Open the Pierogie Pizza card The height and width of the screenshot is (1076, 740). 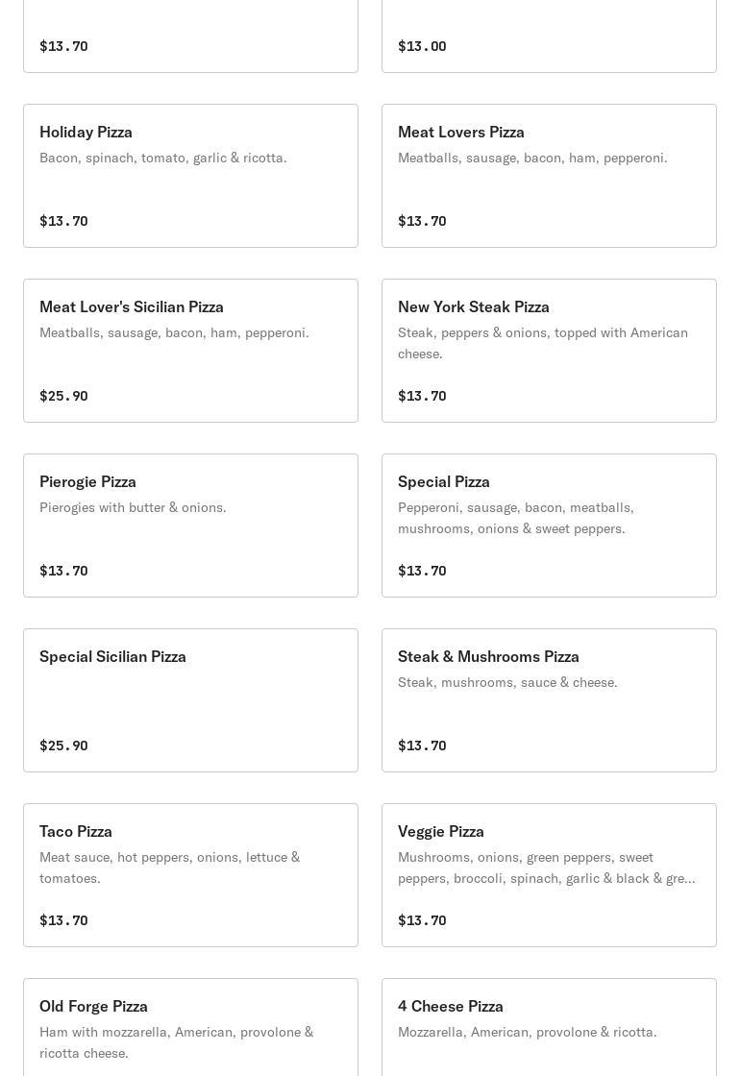pyautogui.click(x=190, y=526)
